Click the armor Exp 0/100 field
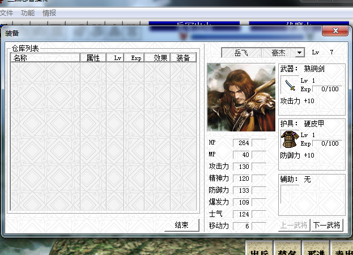The height and width of the screenshot is (255, 353). pyautogui.click(x=328, y=143)
